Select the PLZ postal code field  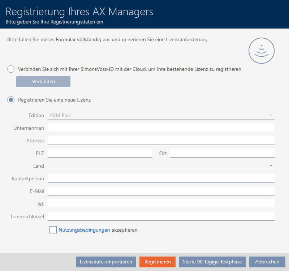pyautogui.click(x=100, y=153)
